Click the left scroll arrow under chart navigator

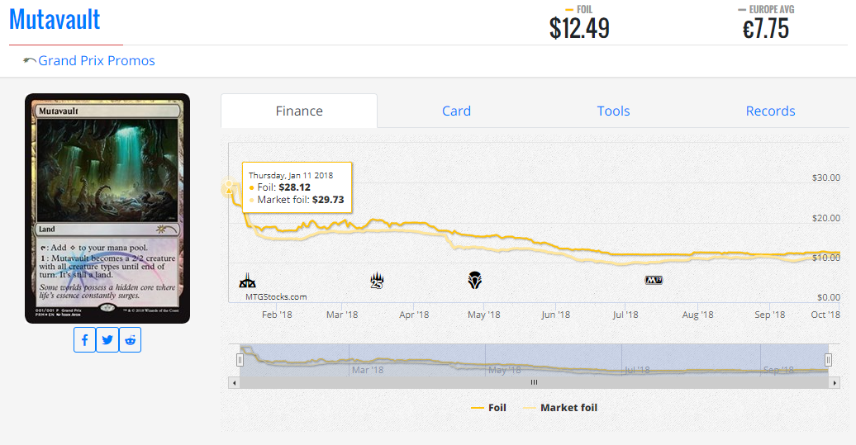[234, 382]
